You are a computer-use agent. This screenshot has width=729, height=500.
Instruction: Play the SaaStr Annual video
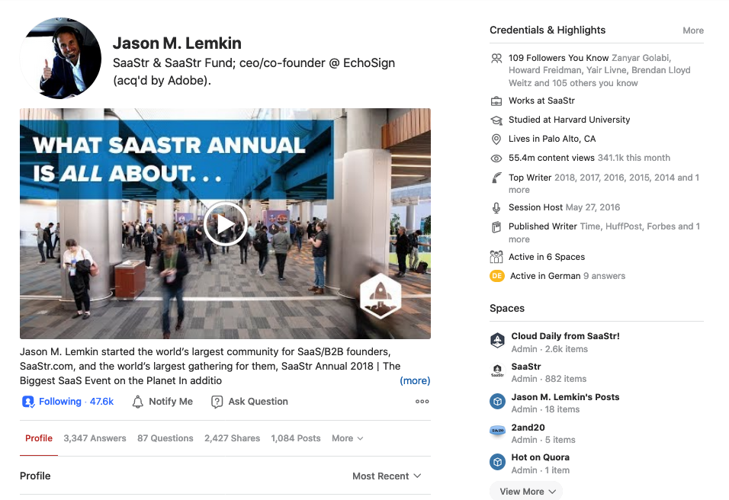point(225,223)
